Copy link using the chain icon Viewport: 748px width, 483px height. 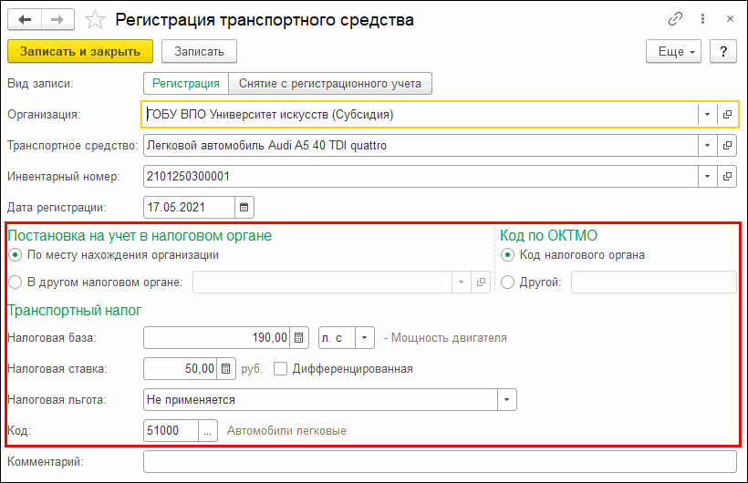tap(676, 19)
